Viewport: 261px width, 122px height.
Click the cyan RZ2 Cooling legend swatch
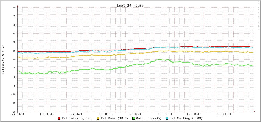click(167, 118)
